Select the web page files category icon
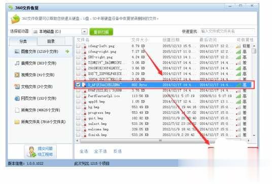This screenshot has width=272, height=184. pyautogui.click(x=17, y=98)
